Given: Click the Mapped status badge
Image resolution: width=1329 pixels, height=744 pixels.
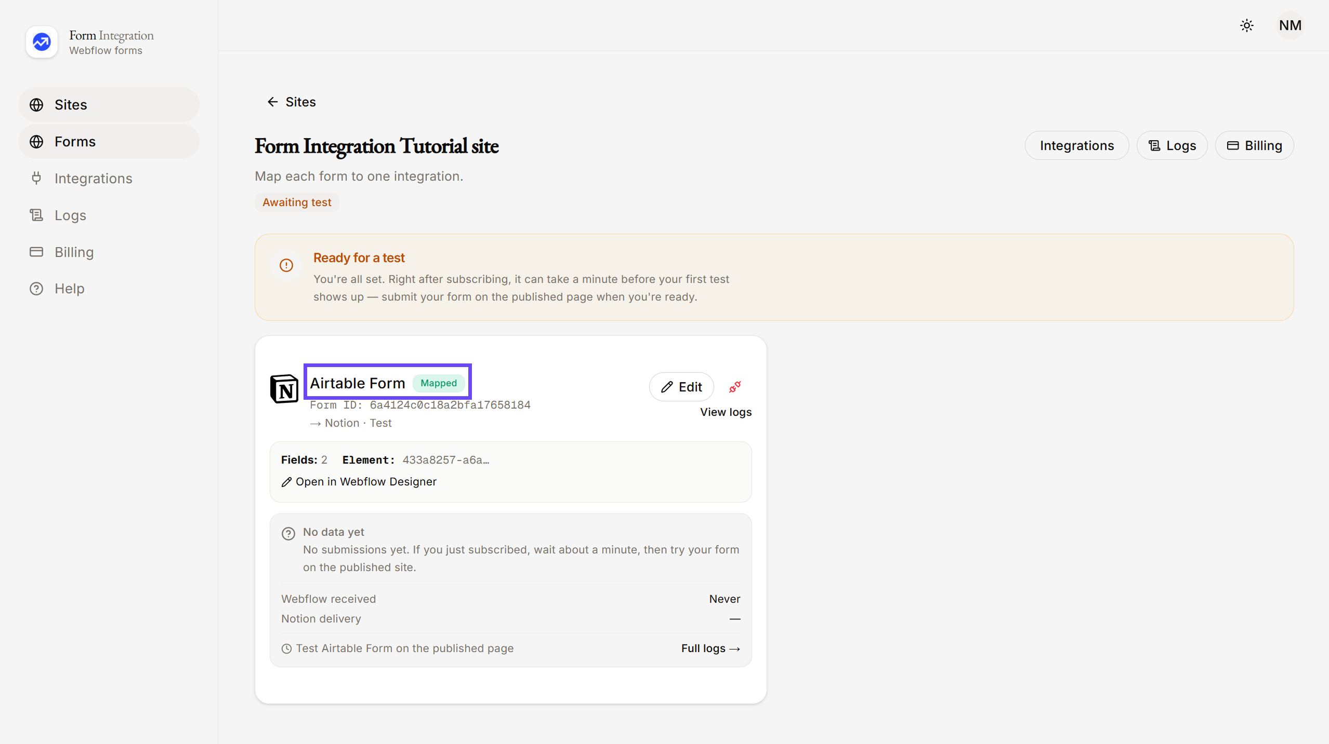Looking at the screenshot, I should click(439, 383).
